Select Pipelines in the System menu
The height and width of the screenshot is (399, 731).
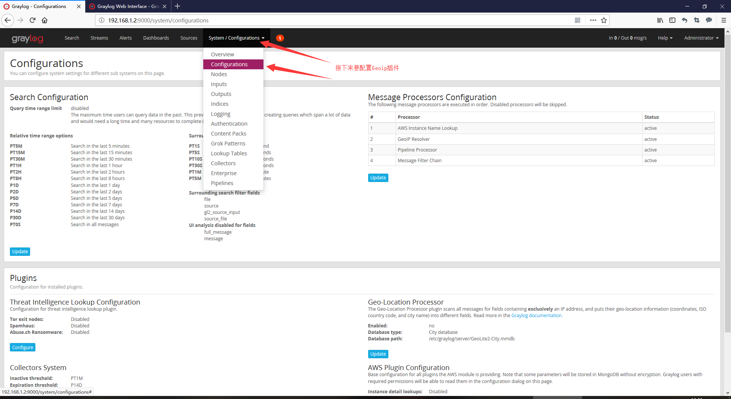click(x=233, y=183)
